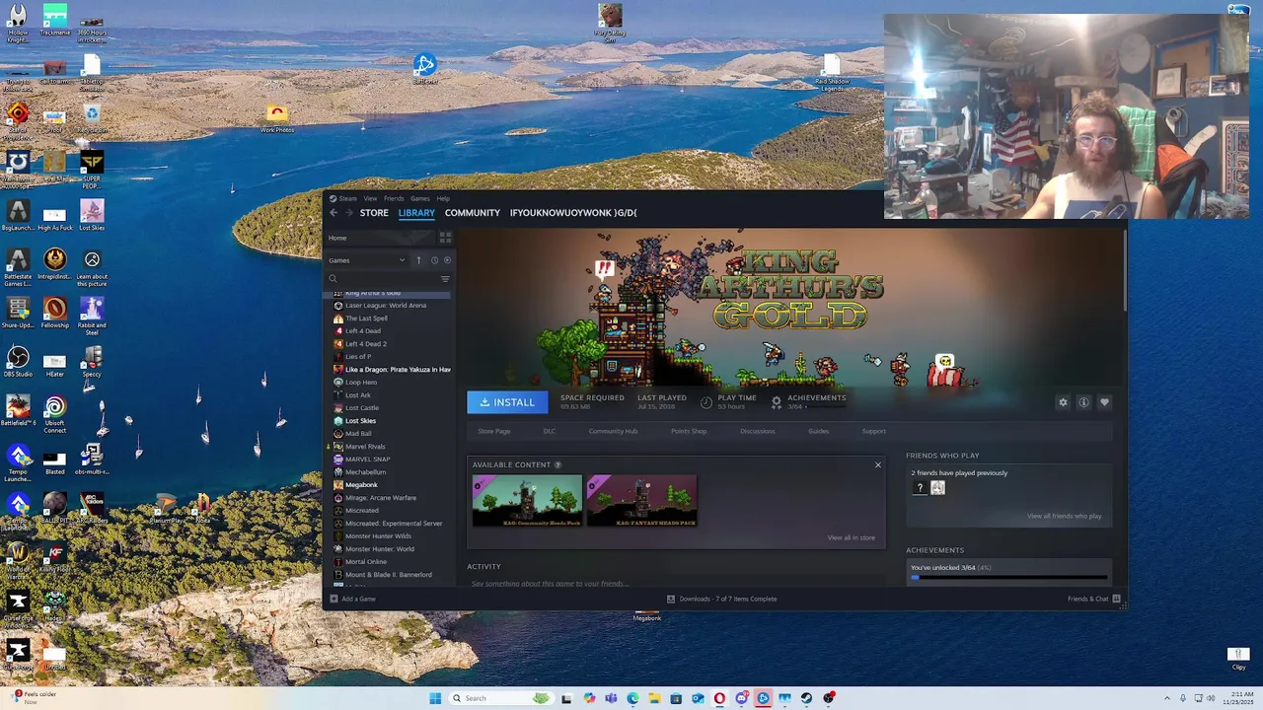Open Opera browser from taskbar
The height and width of the screenshot is (710, 1263).
click(719, 698)
